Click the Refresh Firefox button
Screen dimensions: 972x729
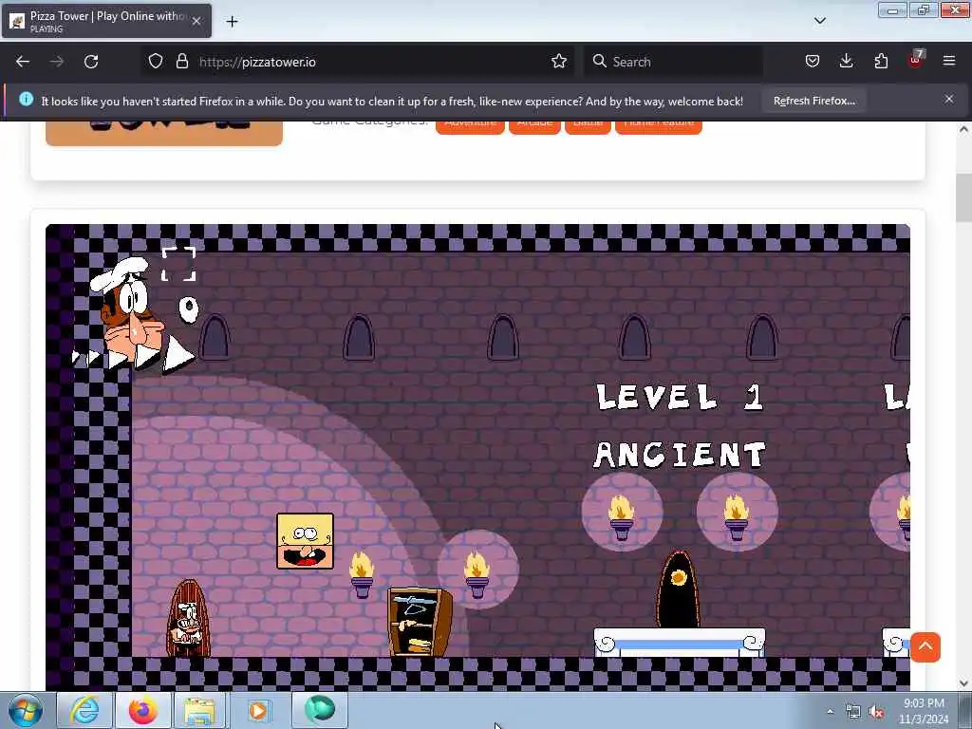[x=813, y=101]
